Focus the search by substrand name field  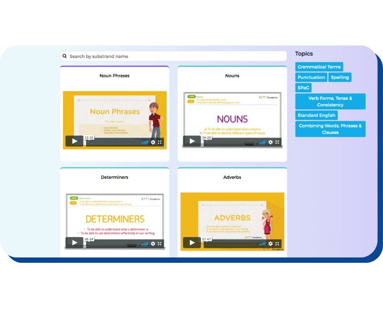pyautogui.click(x=175, y=56)
